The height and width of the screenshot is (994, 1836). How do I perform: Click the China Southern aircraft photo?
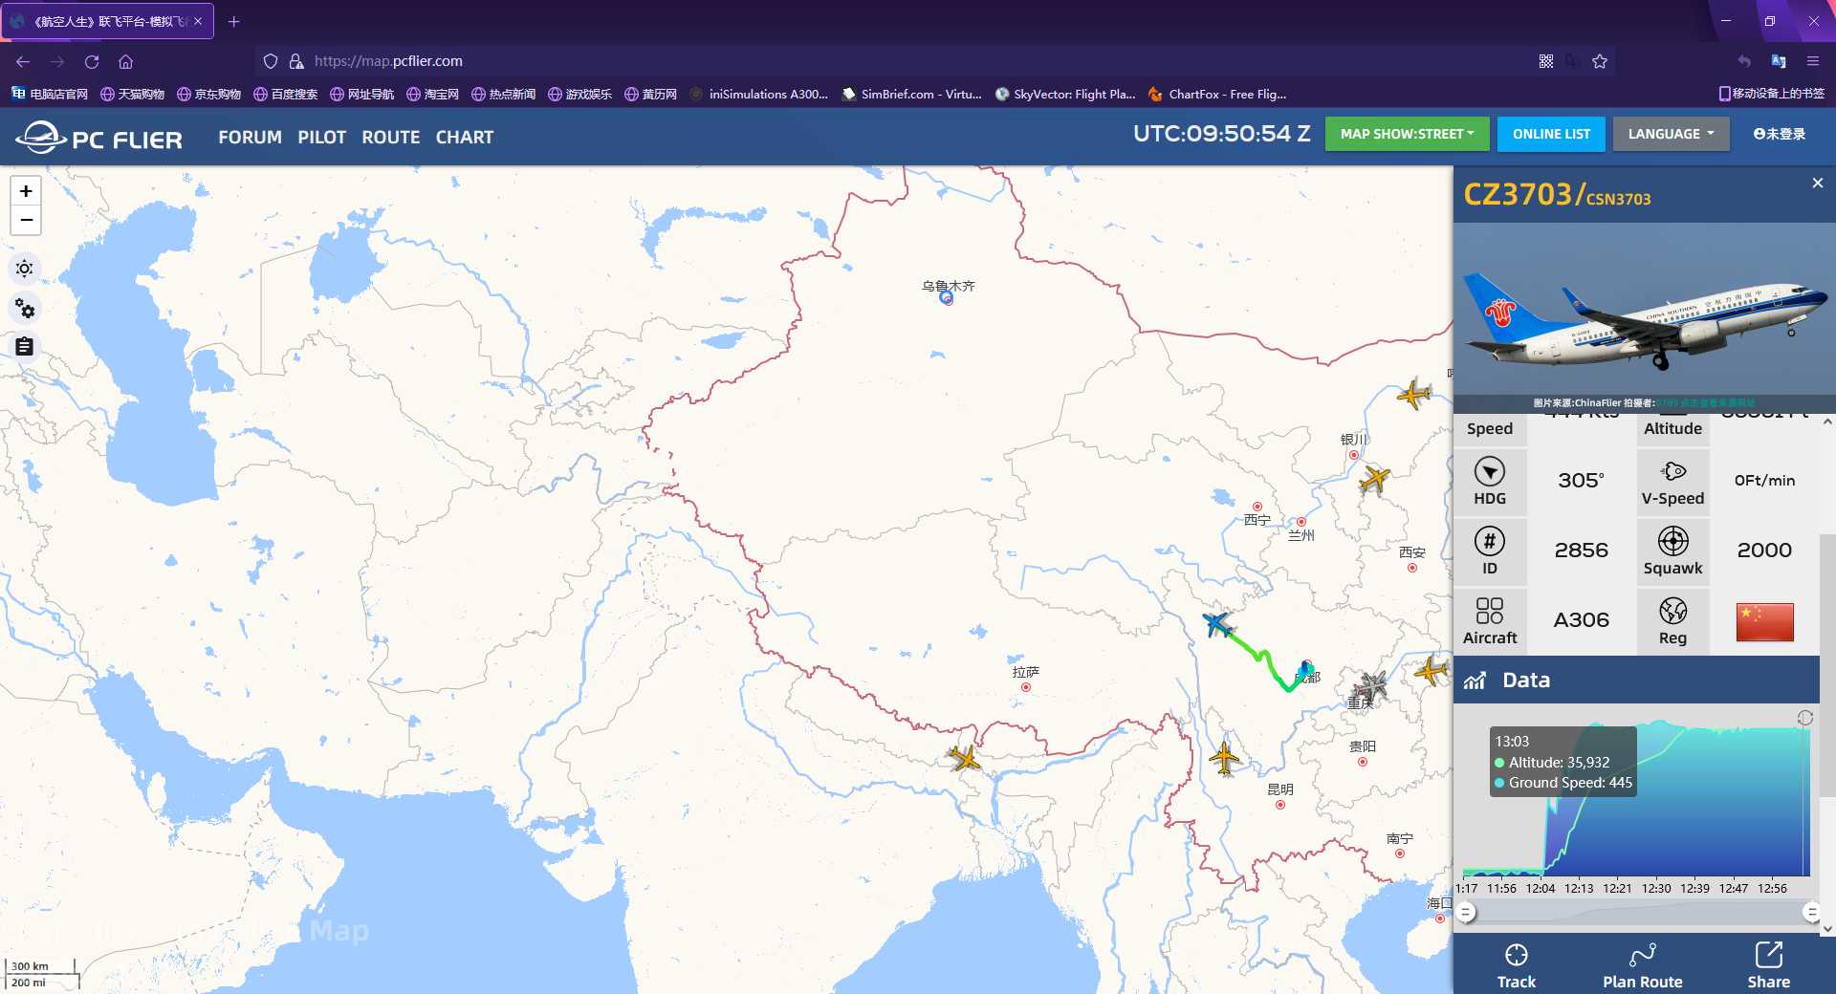(x=1643, y=315)
